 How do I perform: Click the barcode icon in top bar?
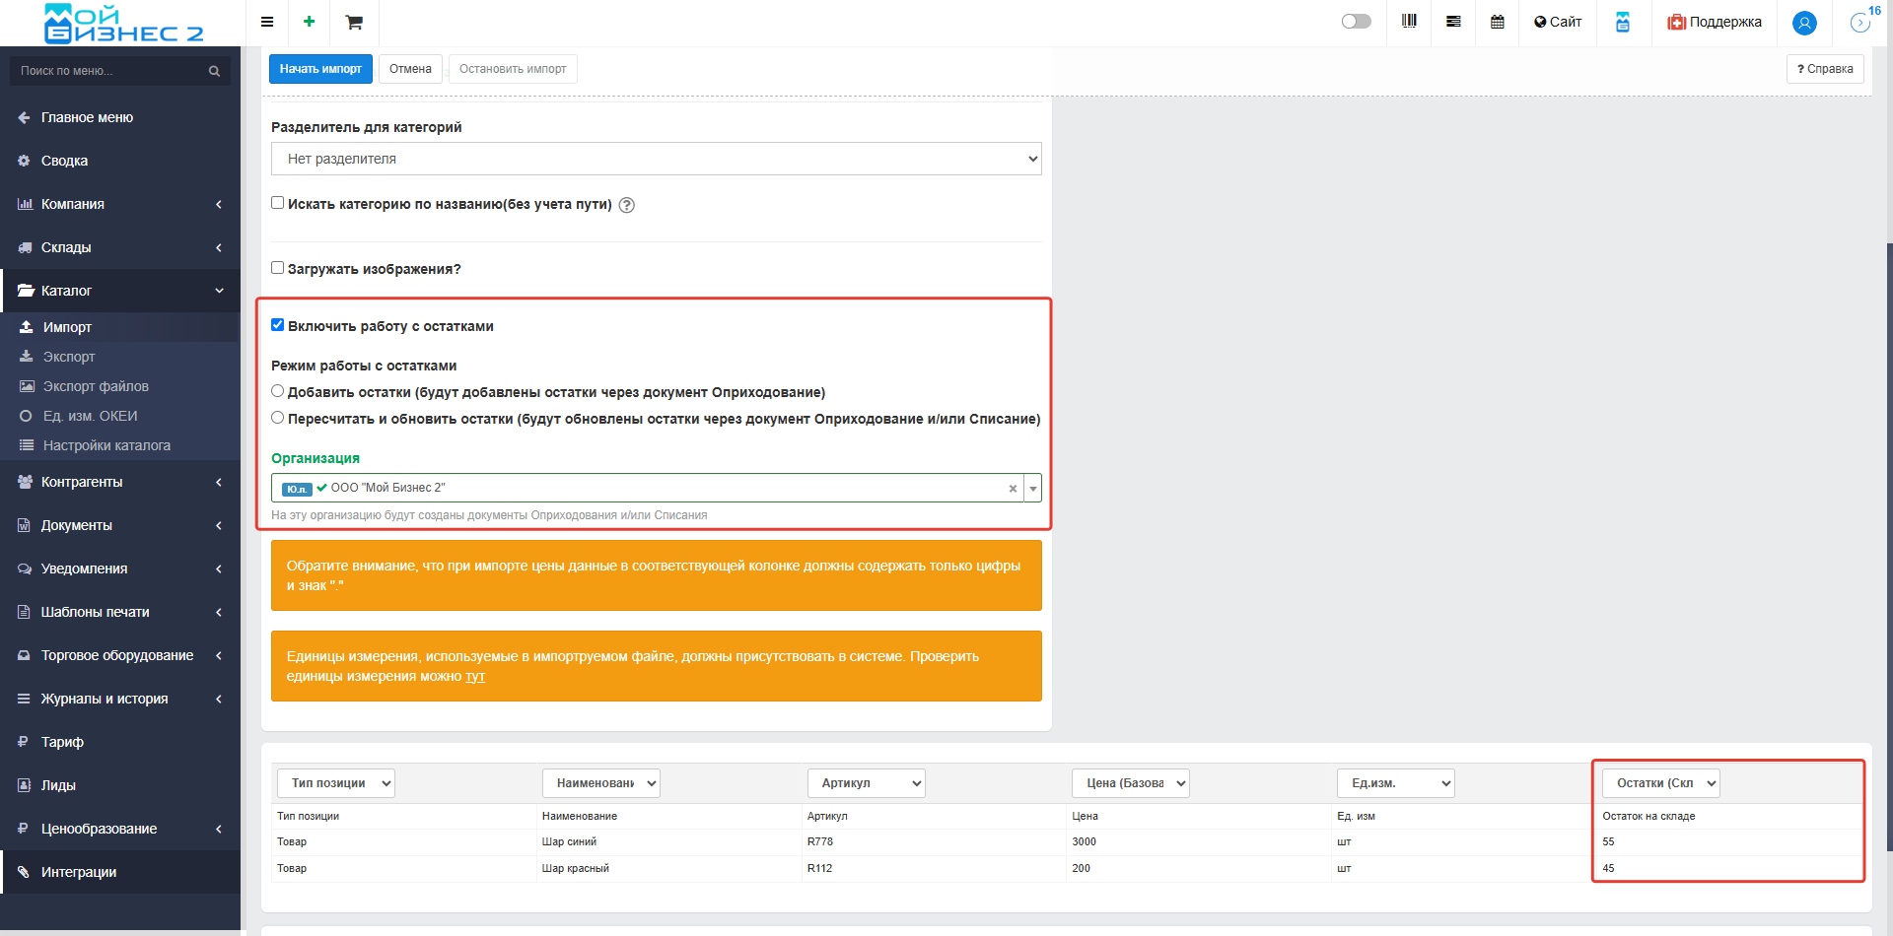(1409, 22)
